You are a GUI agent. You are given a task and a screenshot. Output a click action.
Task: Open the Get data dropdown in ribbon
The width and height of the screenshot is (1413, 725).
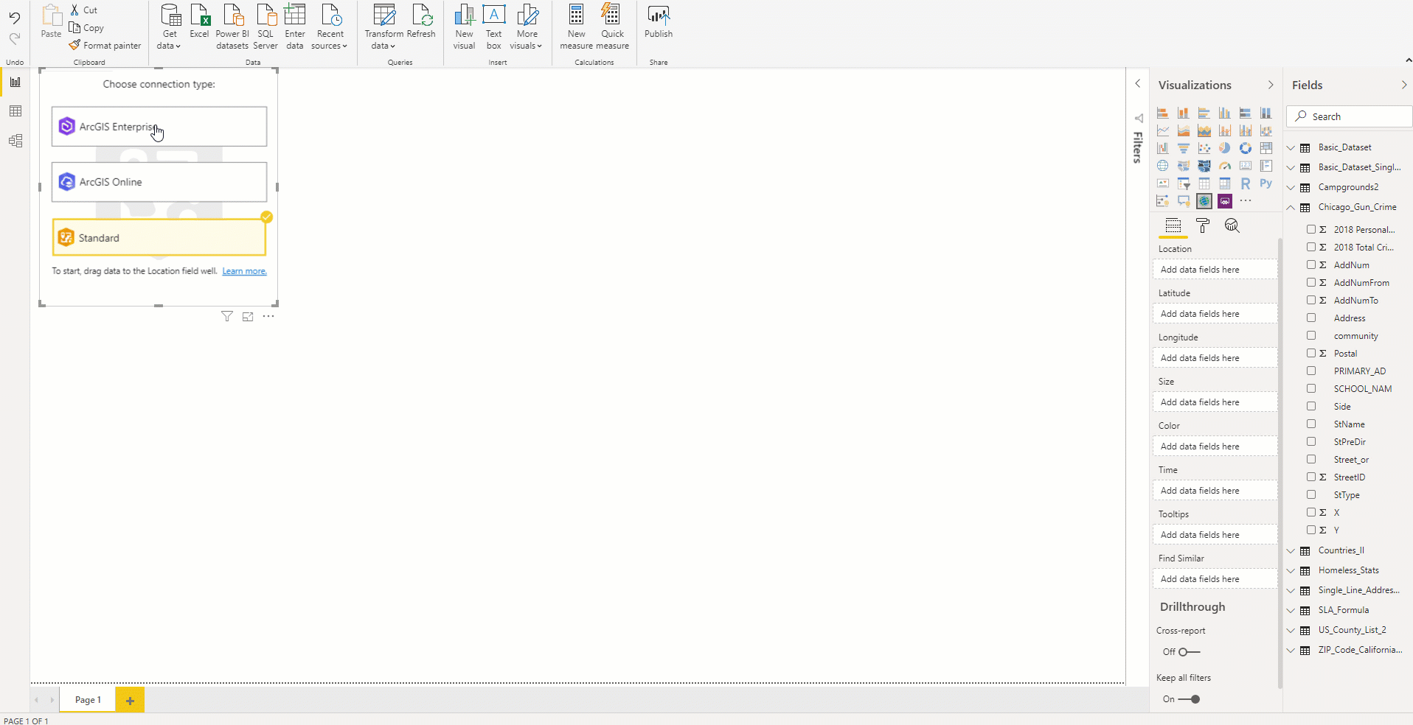point(170,27)
